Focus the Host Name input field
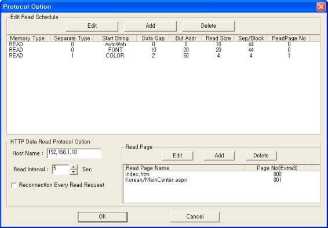 [74, 153]
